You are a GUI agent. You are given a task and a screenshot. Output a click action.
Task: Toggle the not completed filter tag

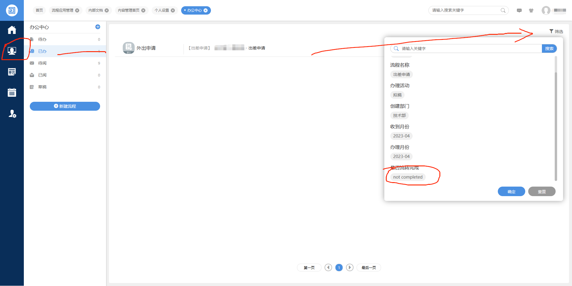click(408, 177)
